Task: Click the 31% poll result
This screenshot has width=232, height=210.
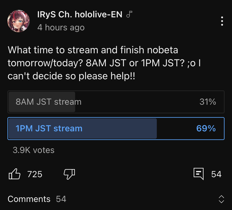Action: [x=208, y=102]
